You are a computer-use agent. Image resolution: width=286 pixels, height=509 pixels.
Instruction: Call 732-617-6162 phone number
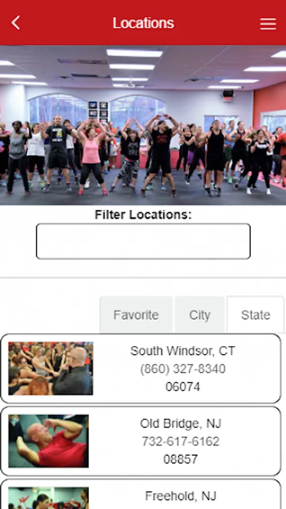pyautogui.click(x=181, y=442)
